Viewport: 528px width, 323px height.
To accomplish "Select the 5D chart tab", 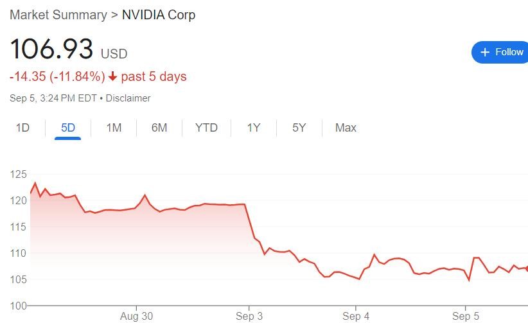I will click(x=68, y=128).
